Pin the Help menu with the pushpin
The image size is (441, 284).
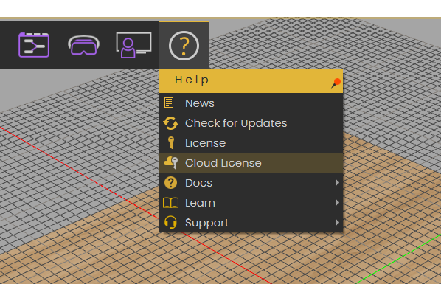click(x=336, y=83)
